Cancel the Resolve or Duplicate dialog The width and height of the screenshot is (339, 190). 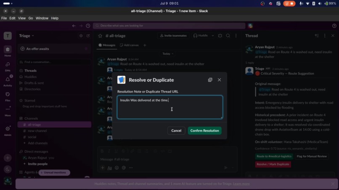(x=176, y=130)
